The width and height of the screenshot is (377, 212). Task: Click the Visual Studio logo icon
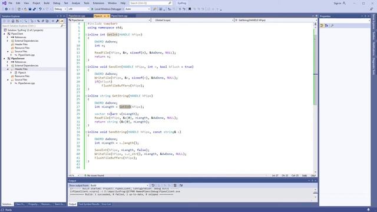4,3
